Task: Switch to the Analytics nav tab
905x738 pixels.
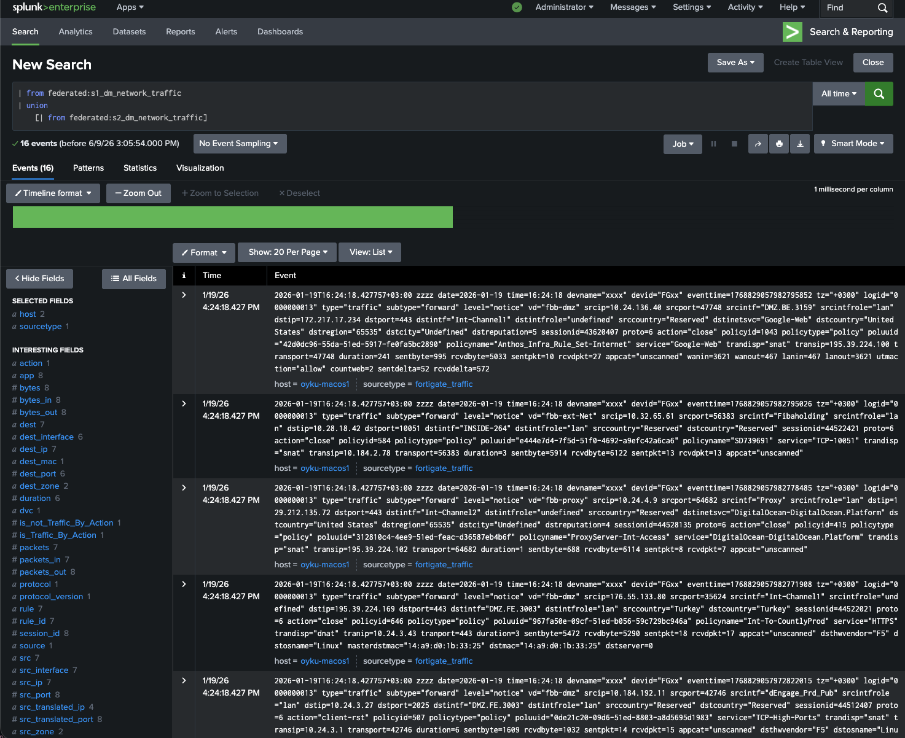Action: 76,32
